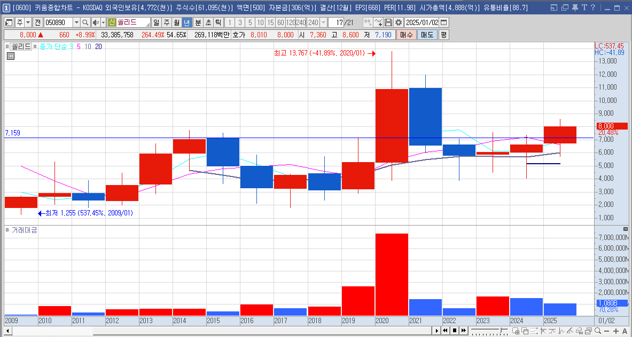Screen dimensions: 632x337
Task: Click the 매도 sell button
Action: coord(427,35)
